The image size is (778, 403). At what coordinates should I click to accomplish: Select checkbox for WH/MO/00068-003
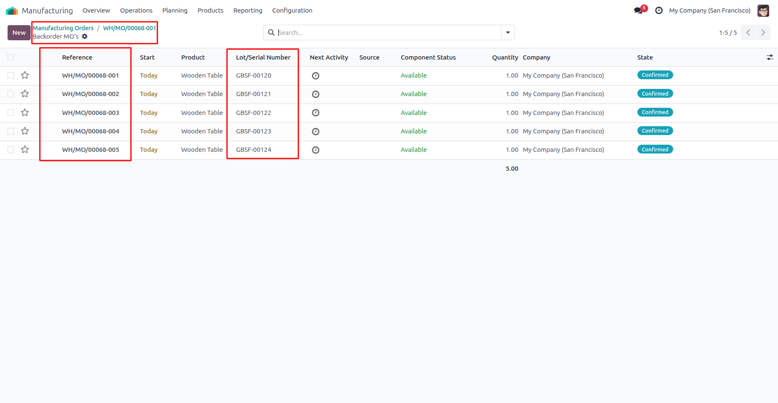(x=11, y=113)
